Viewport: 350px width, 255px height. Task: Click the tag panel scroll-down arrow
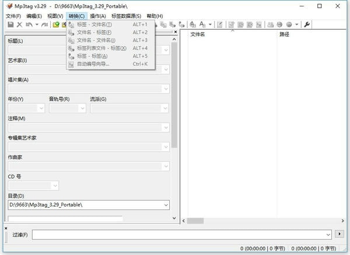[174, 218]
